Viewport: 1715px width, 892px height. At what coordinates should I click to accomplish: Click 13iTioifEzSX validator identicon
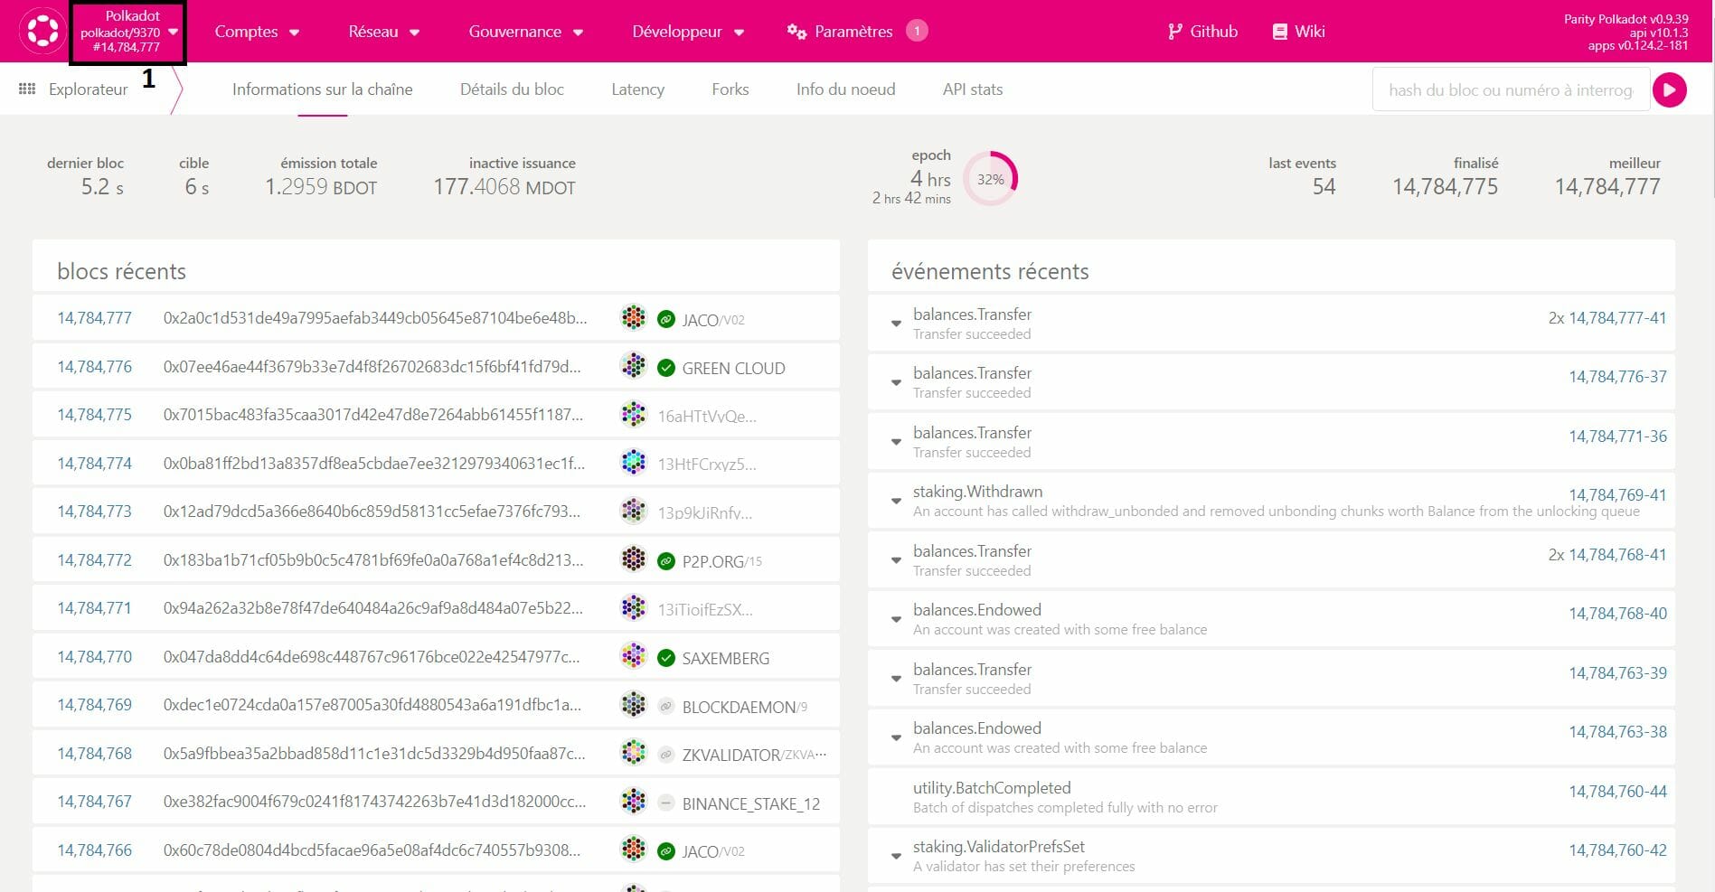point(634,607)
